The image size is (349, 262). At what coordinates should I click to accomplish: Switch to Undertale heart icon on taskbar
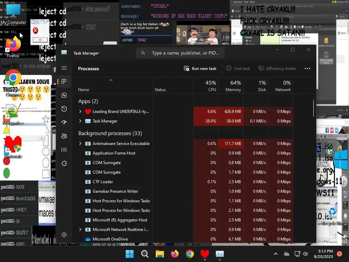coord(205,254)
